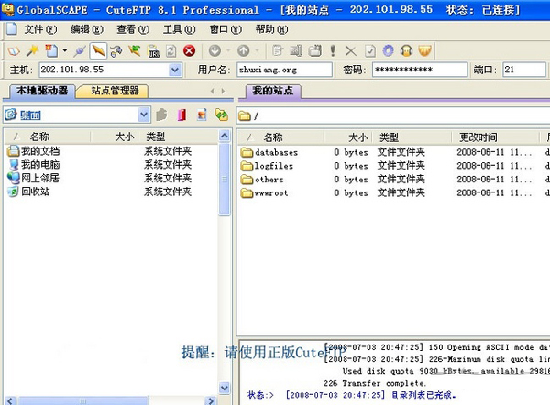Click the Rename toolbar icon
The width and height of the screenshot is (550, 405).
[x=296, y=51]
